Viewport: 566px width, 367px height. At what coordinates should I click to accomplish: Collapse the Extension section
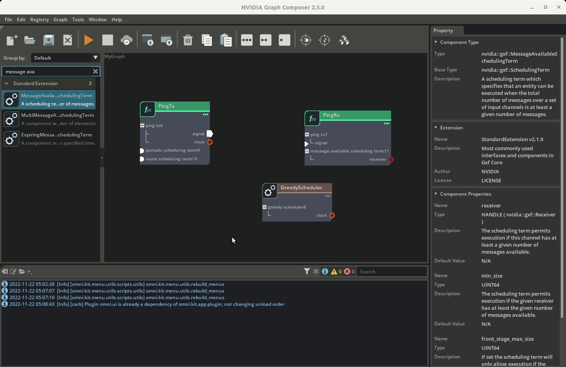[436, 127]
